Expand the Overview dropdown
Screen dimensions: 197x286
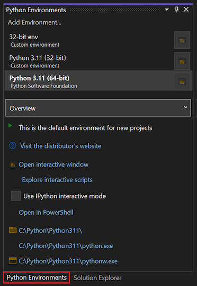tap(98, 108)
